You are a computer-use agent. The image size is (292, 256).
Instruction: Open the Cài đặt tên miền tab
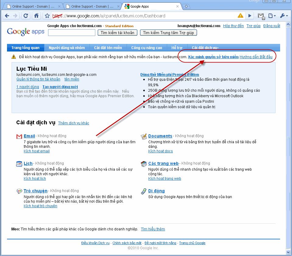click(x=108, y=48)
